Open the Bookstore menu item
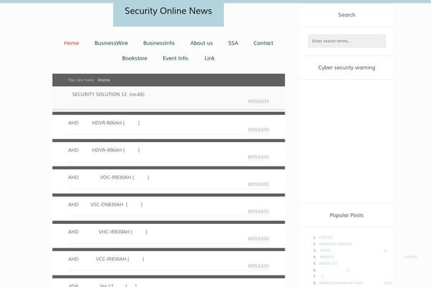The width and height of the screenshot is (431, 287). (135, 58)
